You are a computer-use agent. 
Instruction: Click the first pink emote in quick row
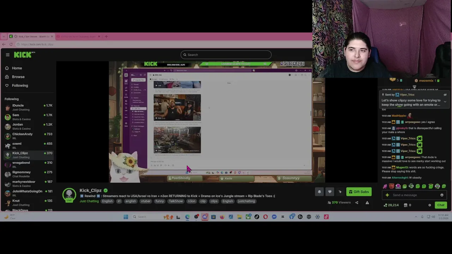[x=385, y=186]
